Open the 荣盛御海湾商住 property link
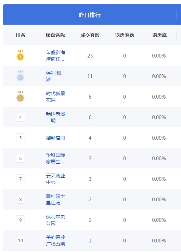Image resolution: width=181 pixels, height=252 pixels. 55,55
